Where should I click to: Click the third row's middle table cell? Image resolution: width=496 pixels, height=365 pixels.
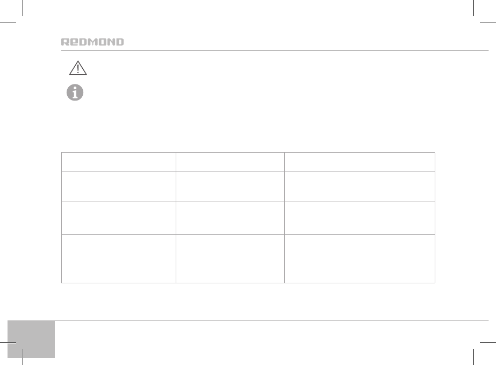(231, 218)
